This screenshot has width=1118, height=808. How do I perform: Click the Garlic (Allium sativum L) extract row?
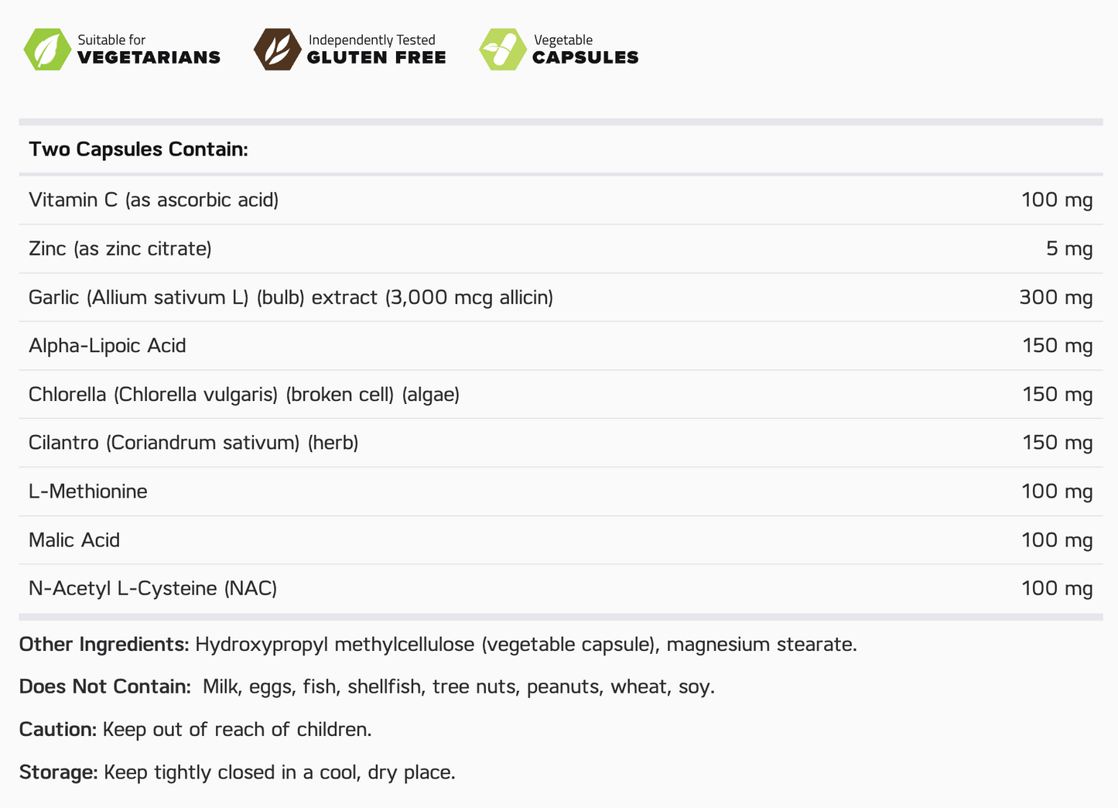pyautogui.click(x=290, y=298)
